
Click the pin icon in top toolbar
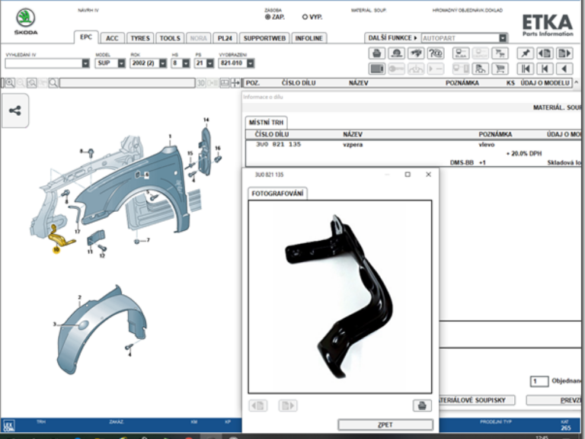pos(525,53)
